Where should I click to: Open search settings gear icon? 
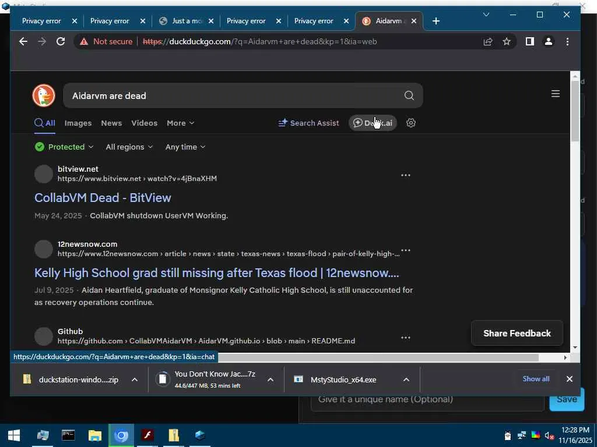410,123
